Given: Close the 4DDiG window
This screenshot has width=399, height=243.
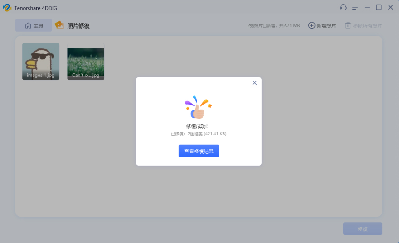Looking at the screenshot, I should pyautogui.click(x=390, y=7).
